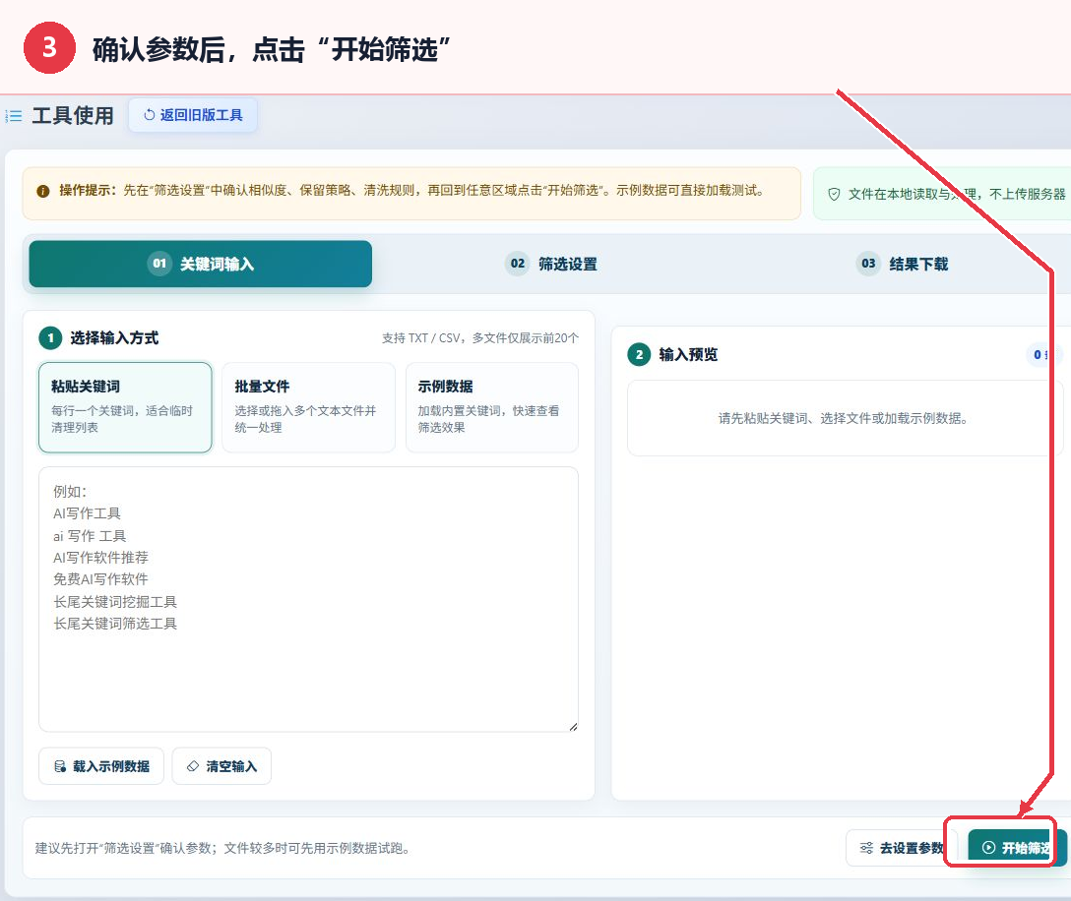Open the 筛选设置 tab

tap(551, 264)
